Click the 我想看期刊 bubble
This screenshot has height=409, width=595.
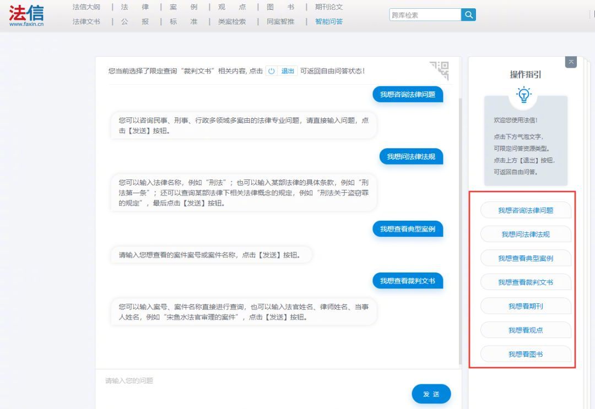(x=525, y=306)
